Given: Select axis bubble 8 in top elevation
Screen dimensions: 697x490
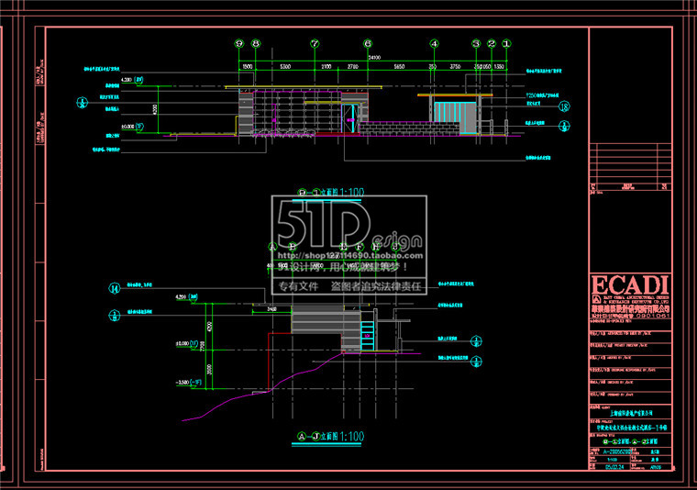Looking at the screenshot, I should pos(256,43).
